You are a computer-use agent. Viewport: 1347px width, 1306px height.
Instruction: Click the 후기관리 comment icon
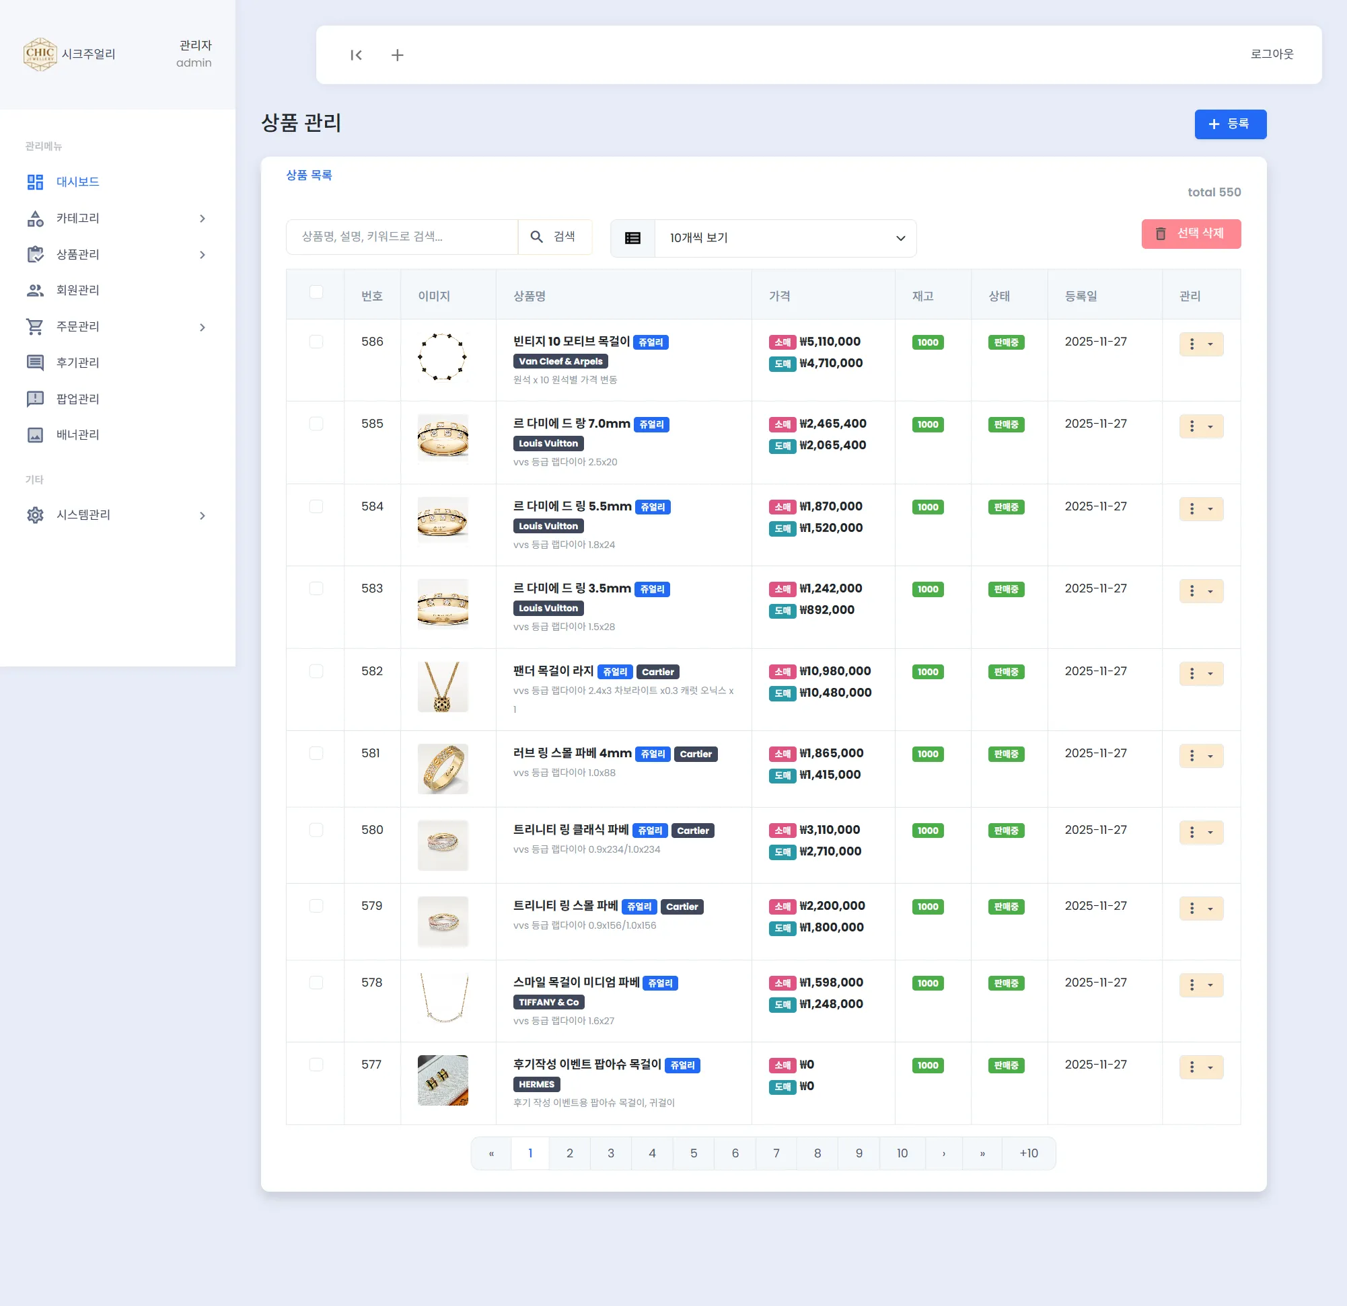pos(35,362)
